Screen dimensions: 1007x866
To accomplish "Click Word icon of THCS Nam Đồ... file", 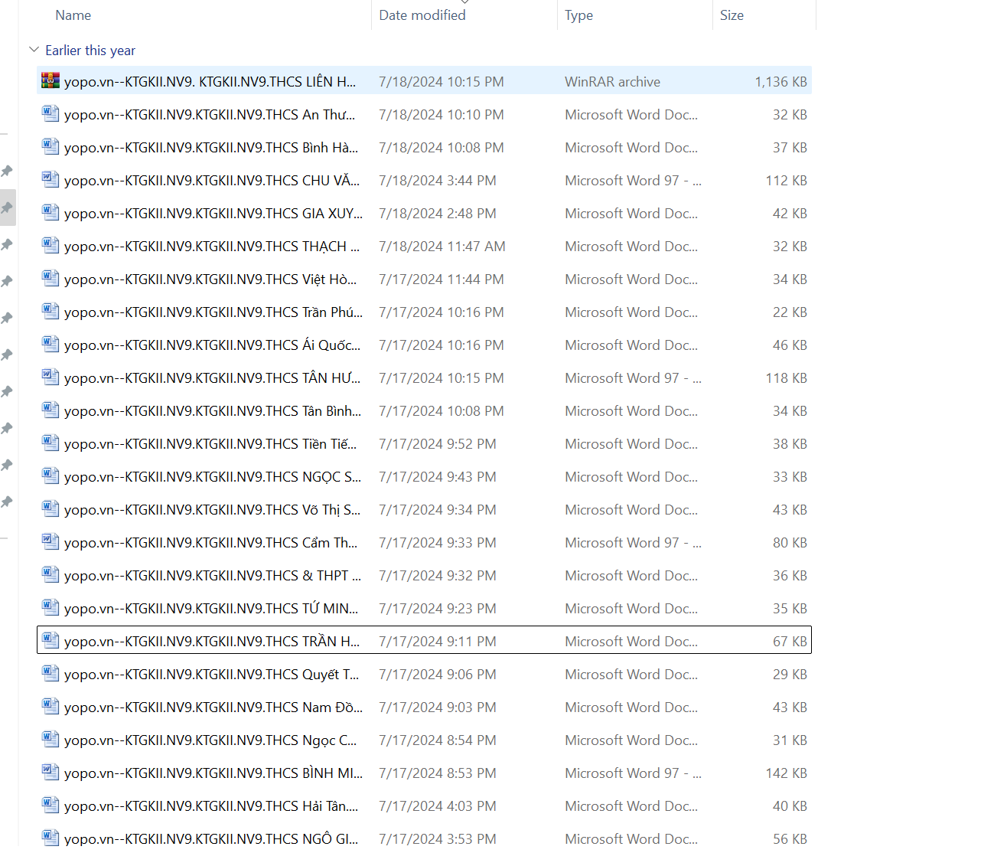I will [x=51, y=706].
